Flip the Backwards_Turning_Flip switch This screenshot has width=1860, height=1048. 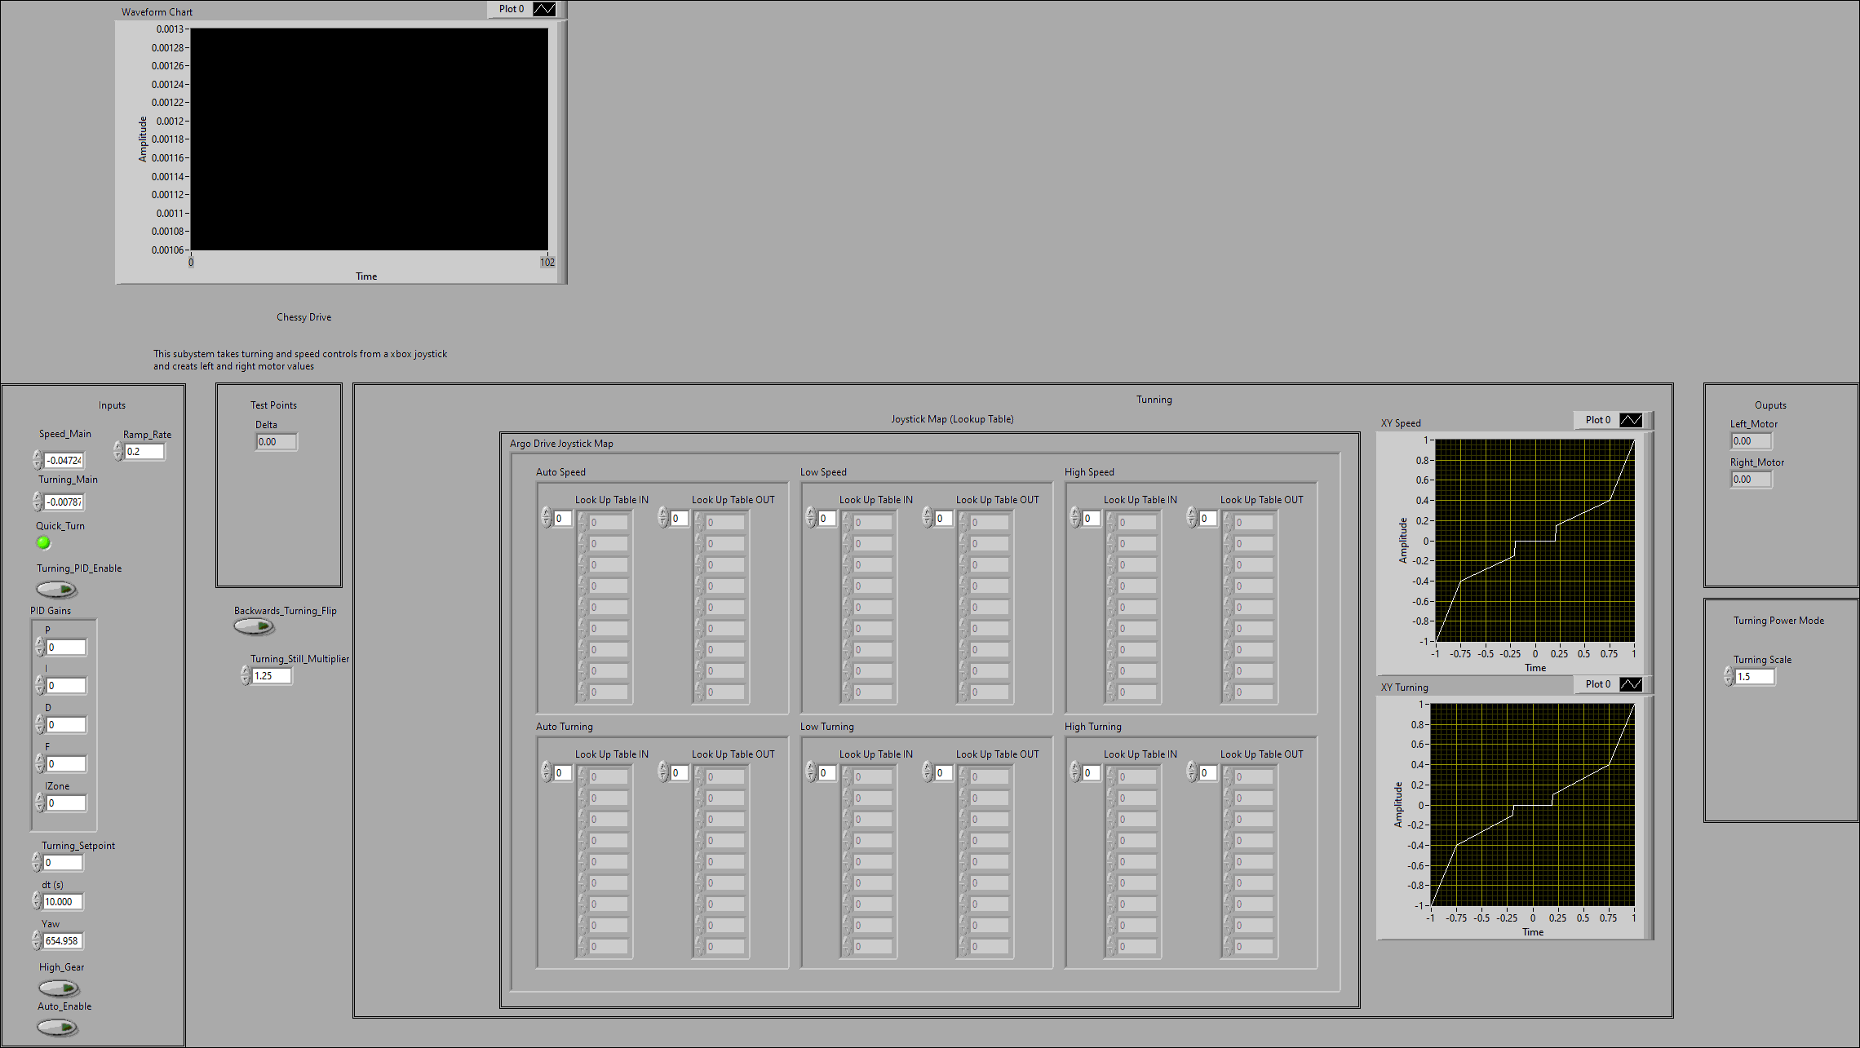[x=254, y=626]
